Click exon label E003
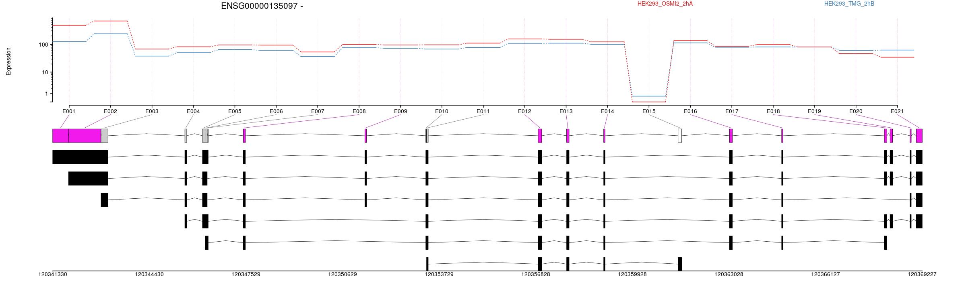966x281 pixels. (x=152, y=111)
